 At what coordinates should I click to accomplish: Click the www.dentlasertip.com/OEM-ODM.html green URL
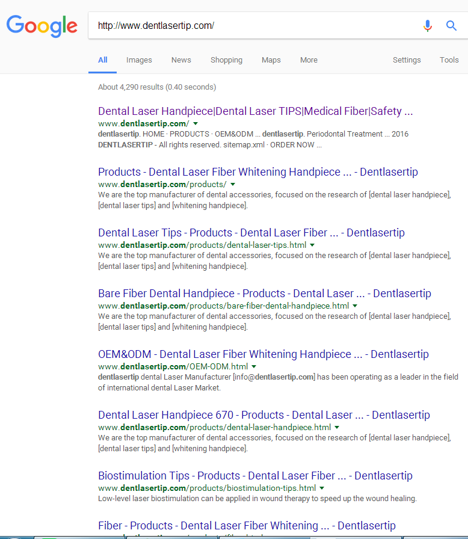173,367
